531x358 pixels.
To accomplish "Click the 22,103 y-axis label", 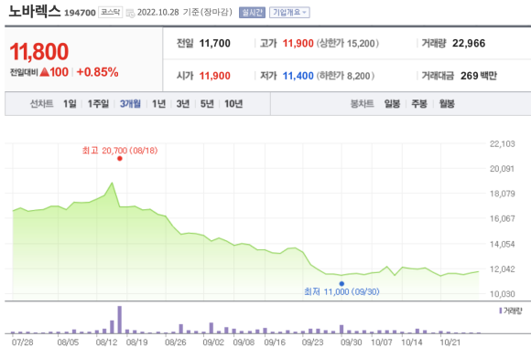I will pyautogui.click(x=503, y=144).
